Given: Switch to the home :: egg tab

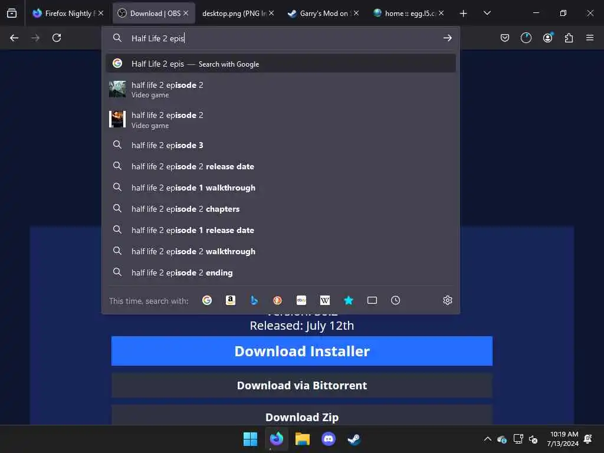Looking at the screenshot, I should tap(409, 14).
